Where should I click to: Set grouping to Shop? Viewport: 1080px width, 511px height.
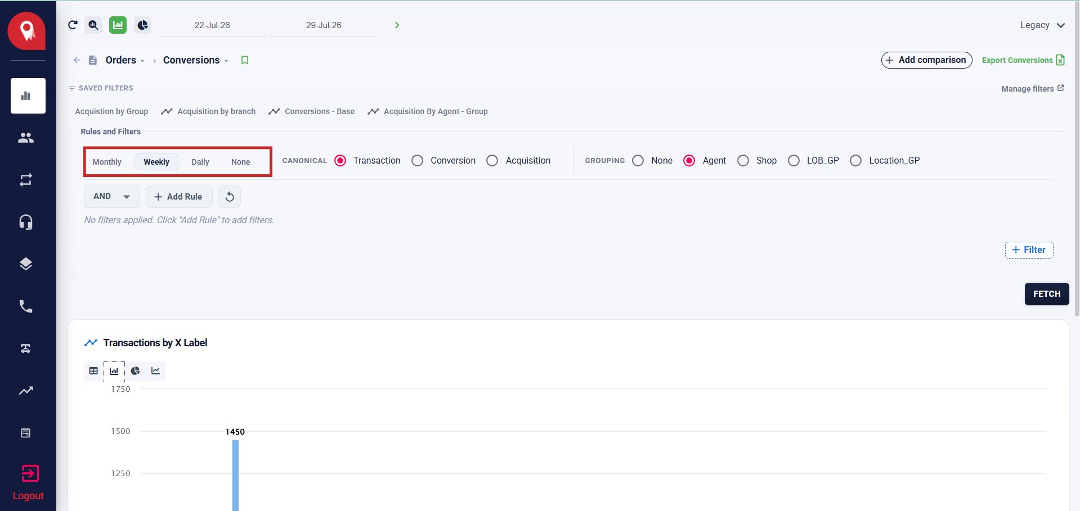743,161
